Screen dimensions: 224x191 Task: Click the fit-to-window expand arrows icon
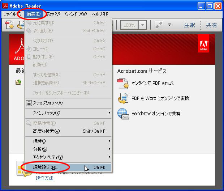159,25
